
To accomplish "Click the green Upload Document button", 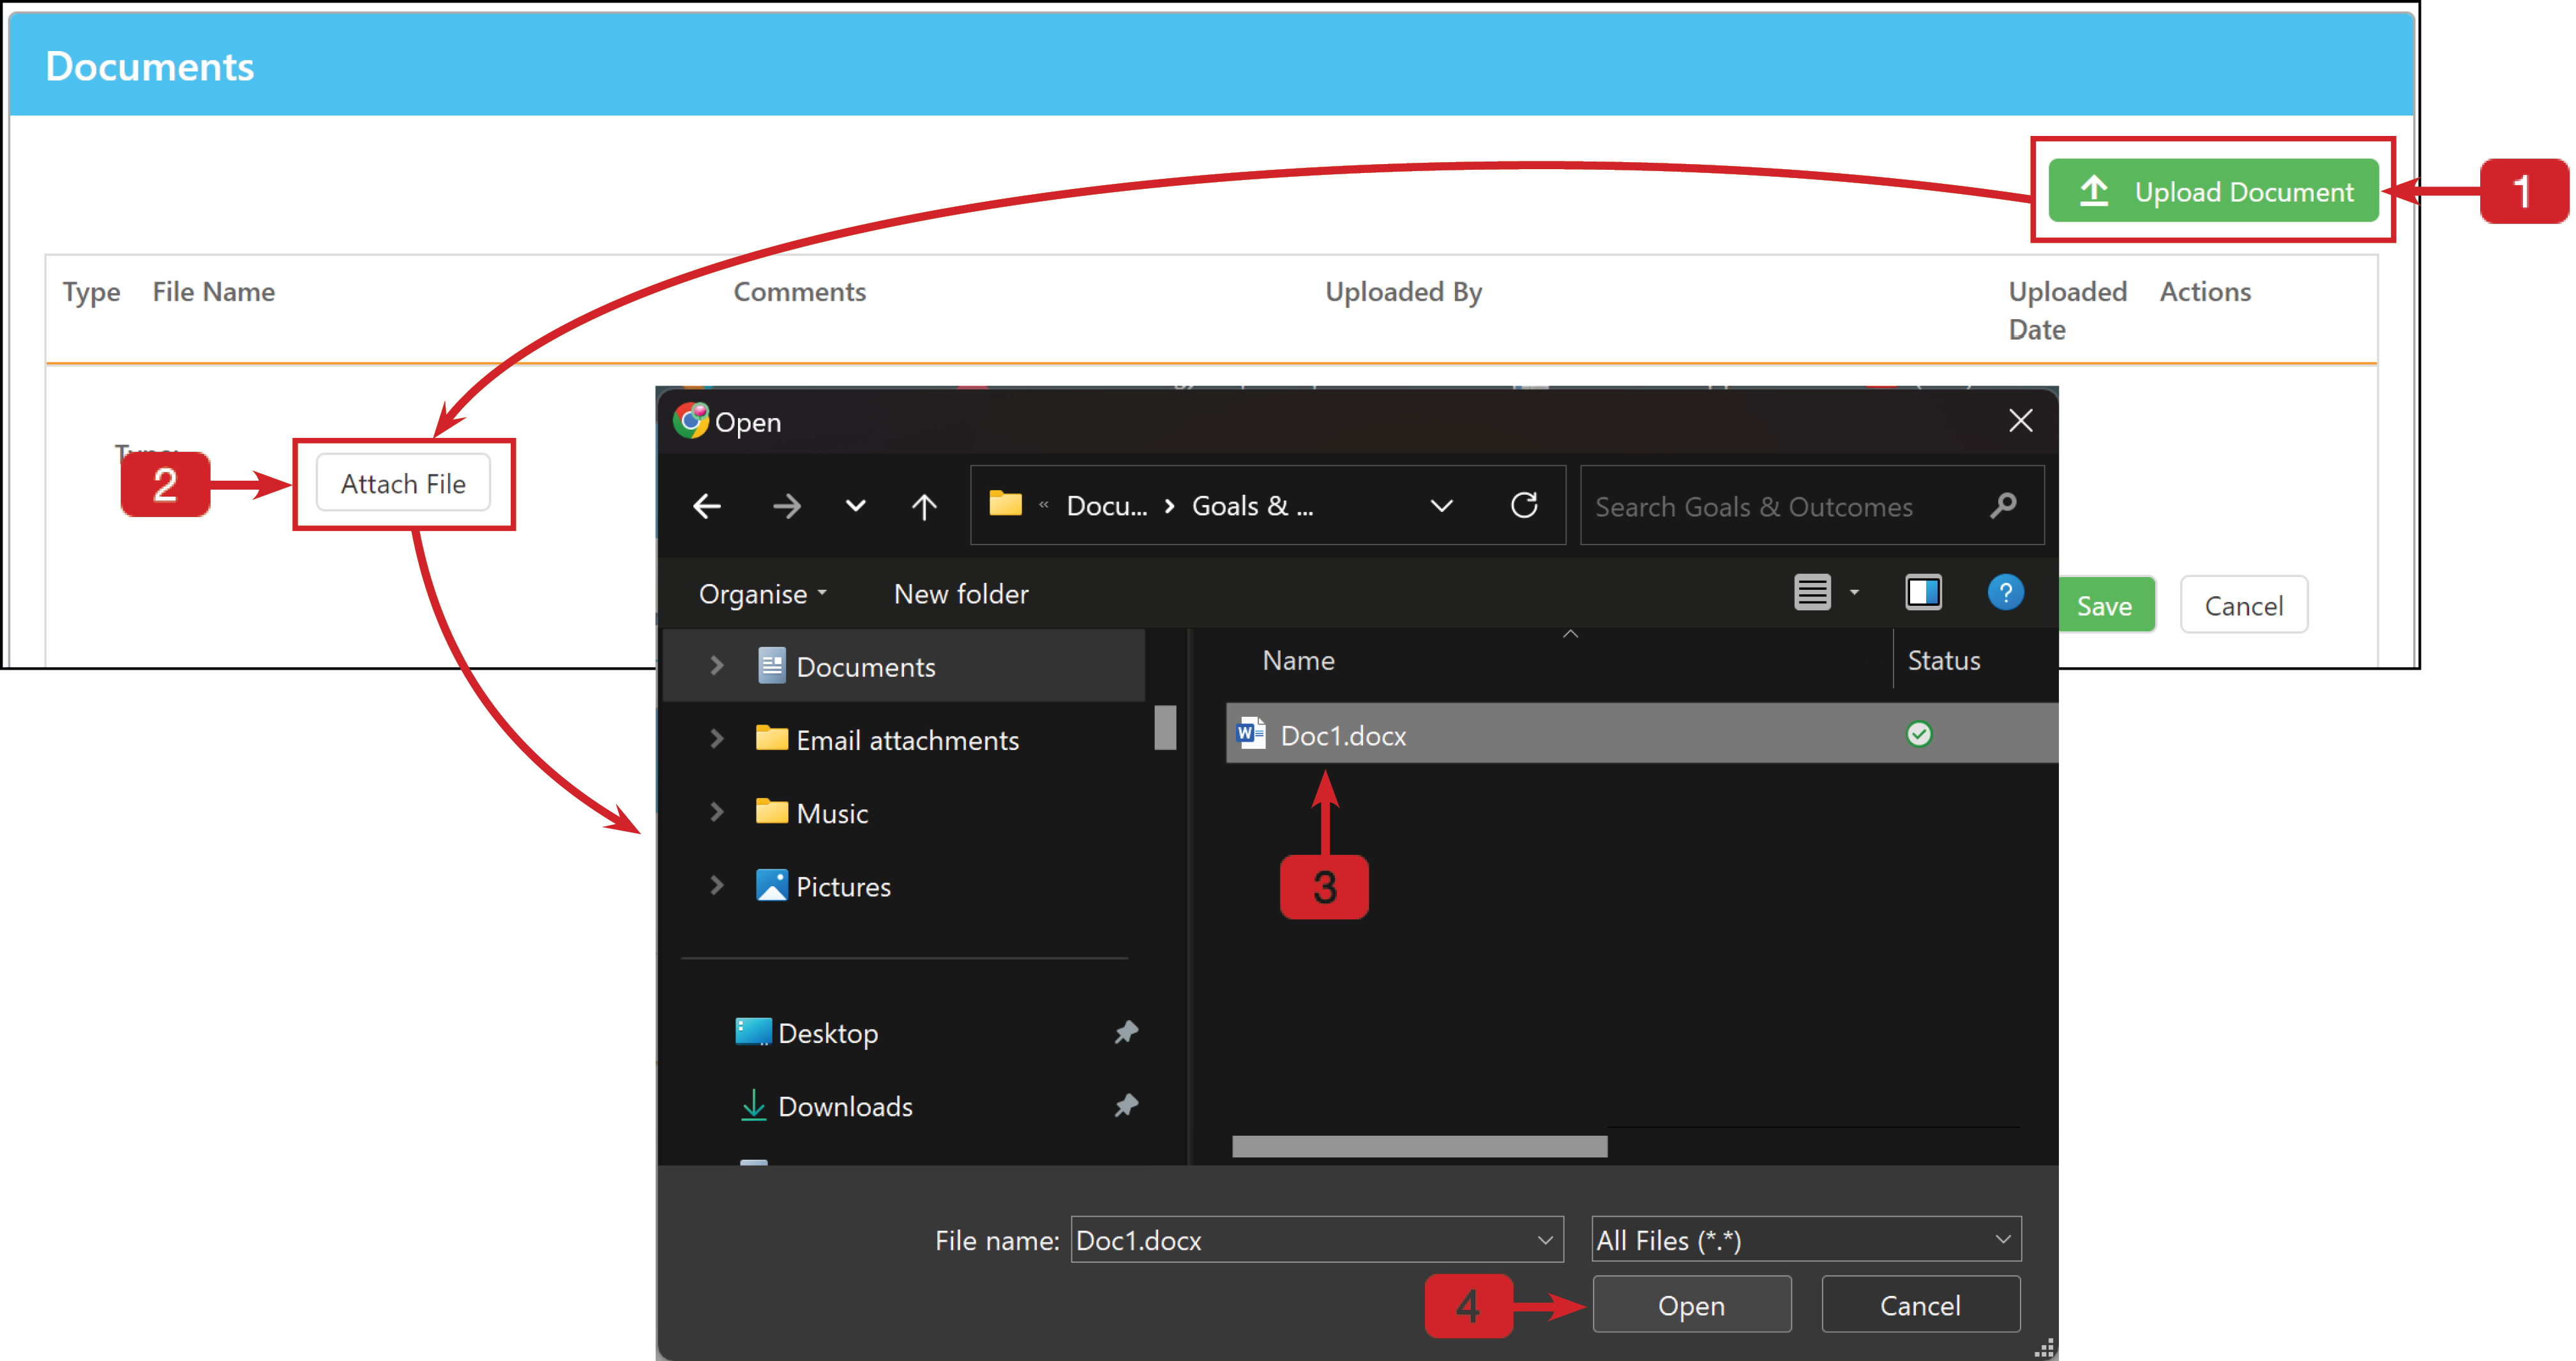I will pyautogui.click(x=2213, y=191).
